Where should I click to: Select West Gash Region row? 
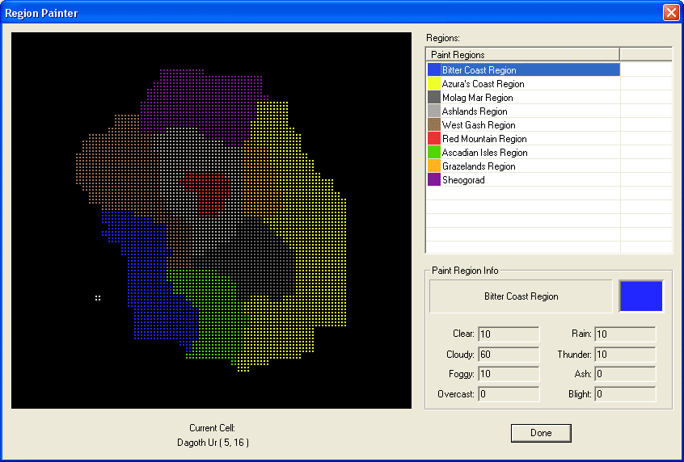click(523, 124)
